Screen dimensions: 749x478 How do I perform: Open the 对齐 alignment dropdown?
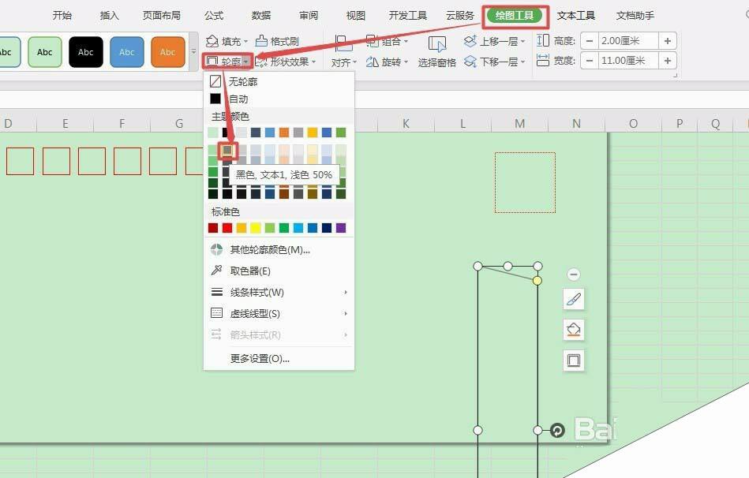343,61
